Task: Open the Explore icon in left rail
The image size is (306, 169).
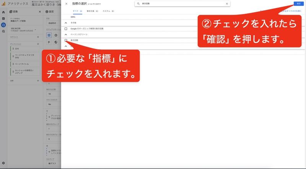Action: 3,25
